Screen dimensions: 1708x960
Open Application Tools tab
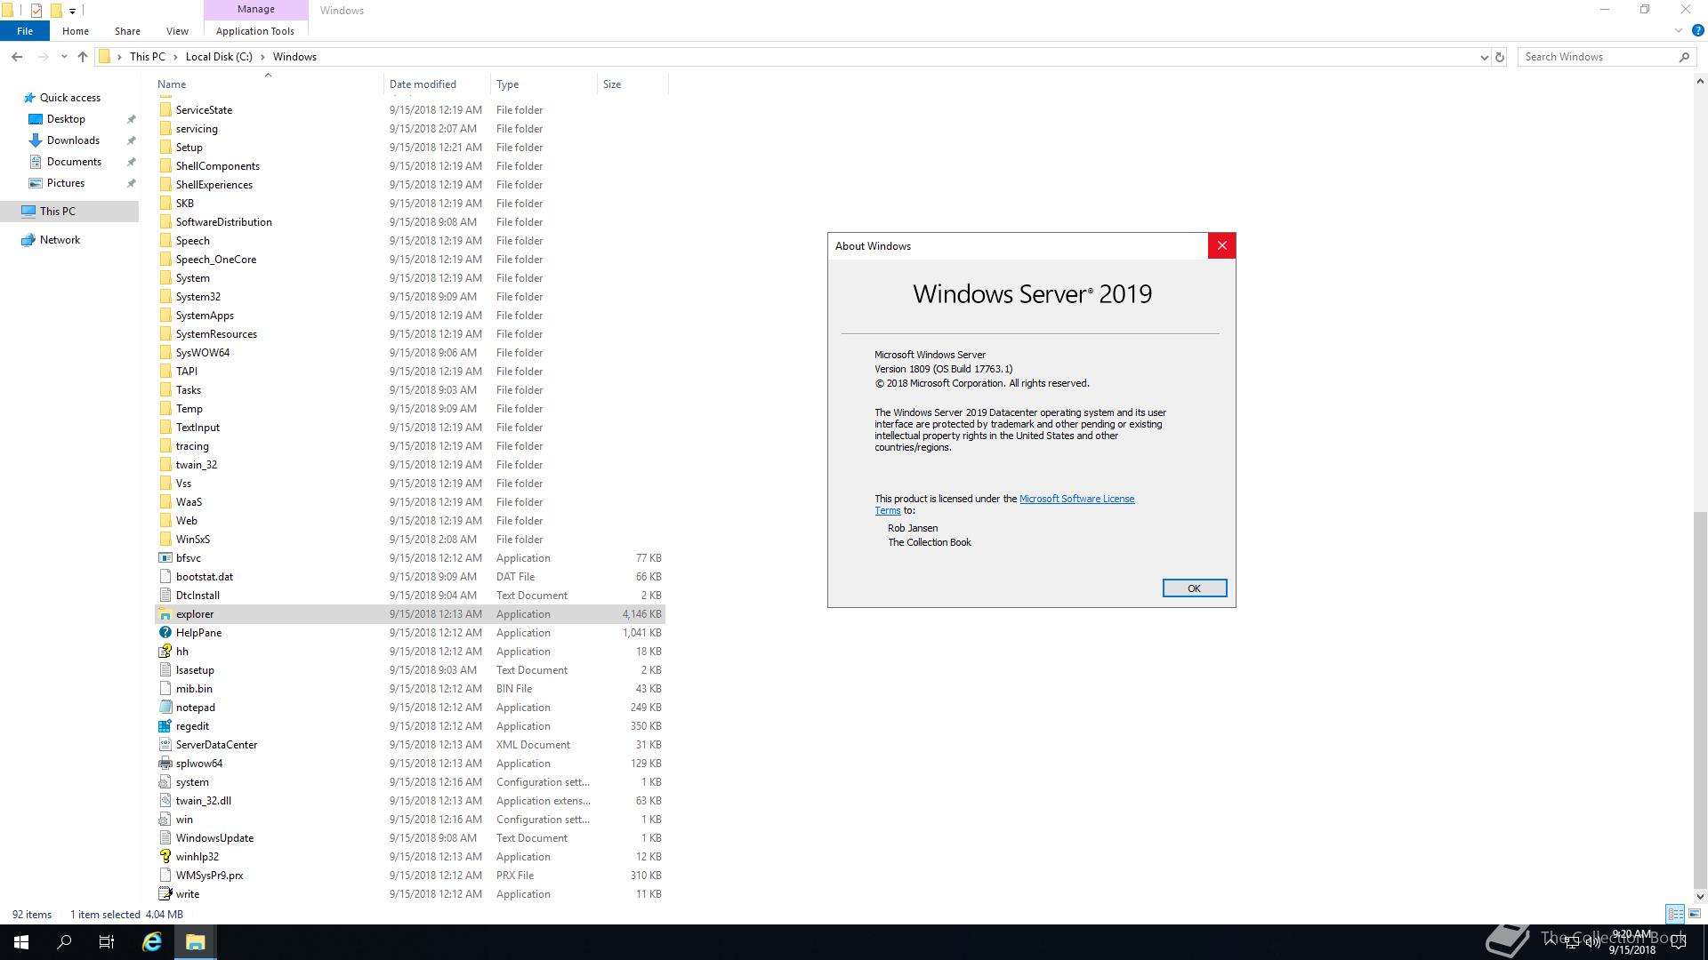pos(255,31)
